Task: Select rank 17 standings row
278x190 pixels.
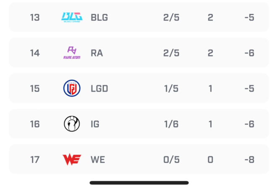Action: coord(139,159)
